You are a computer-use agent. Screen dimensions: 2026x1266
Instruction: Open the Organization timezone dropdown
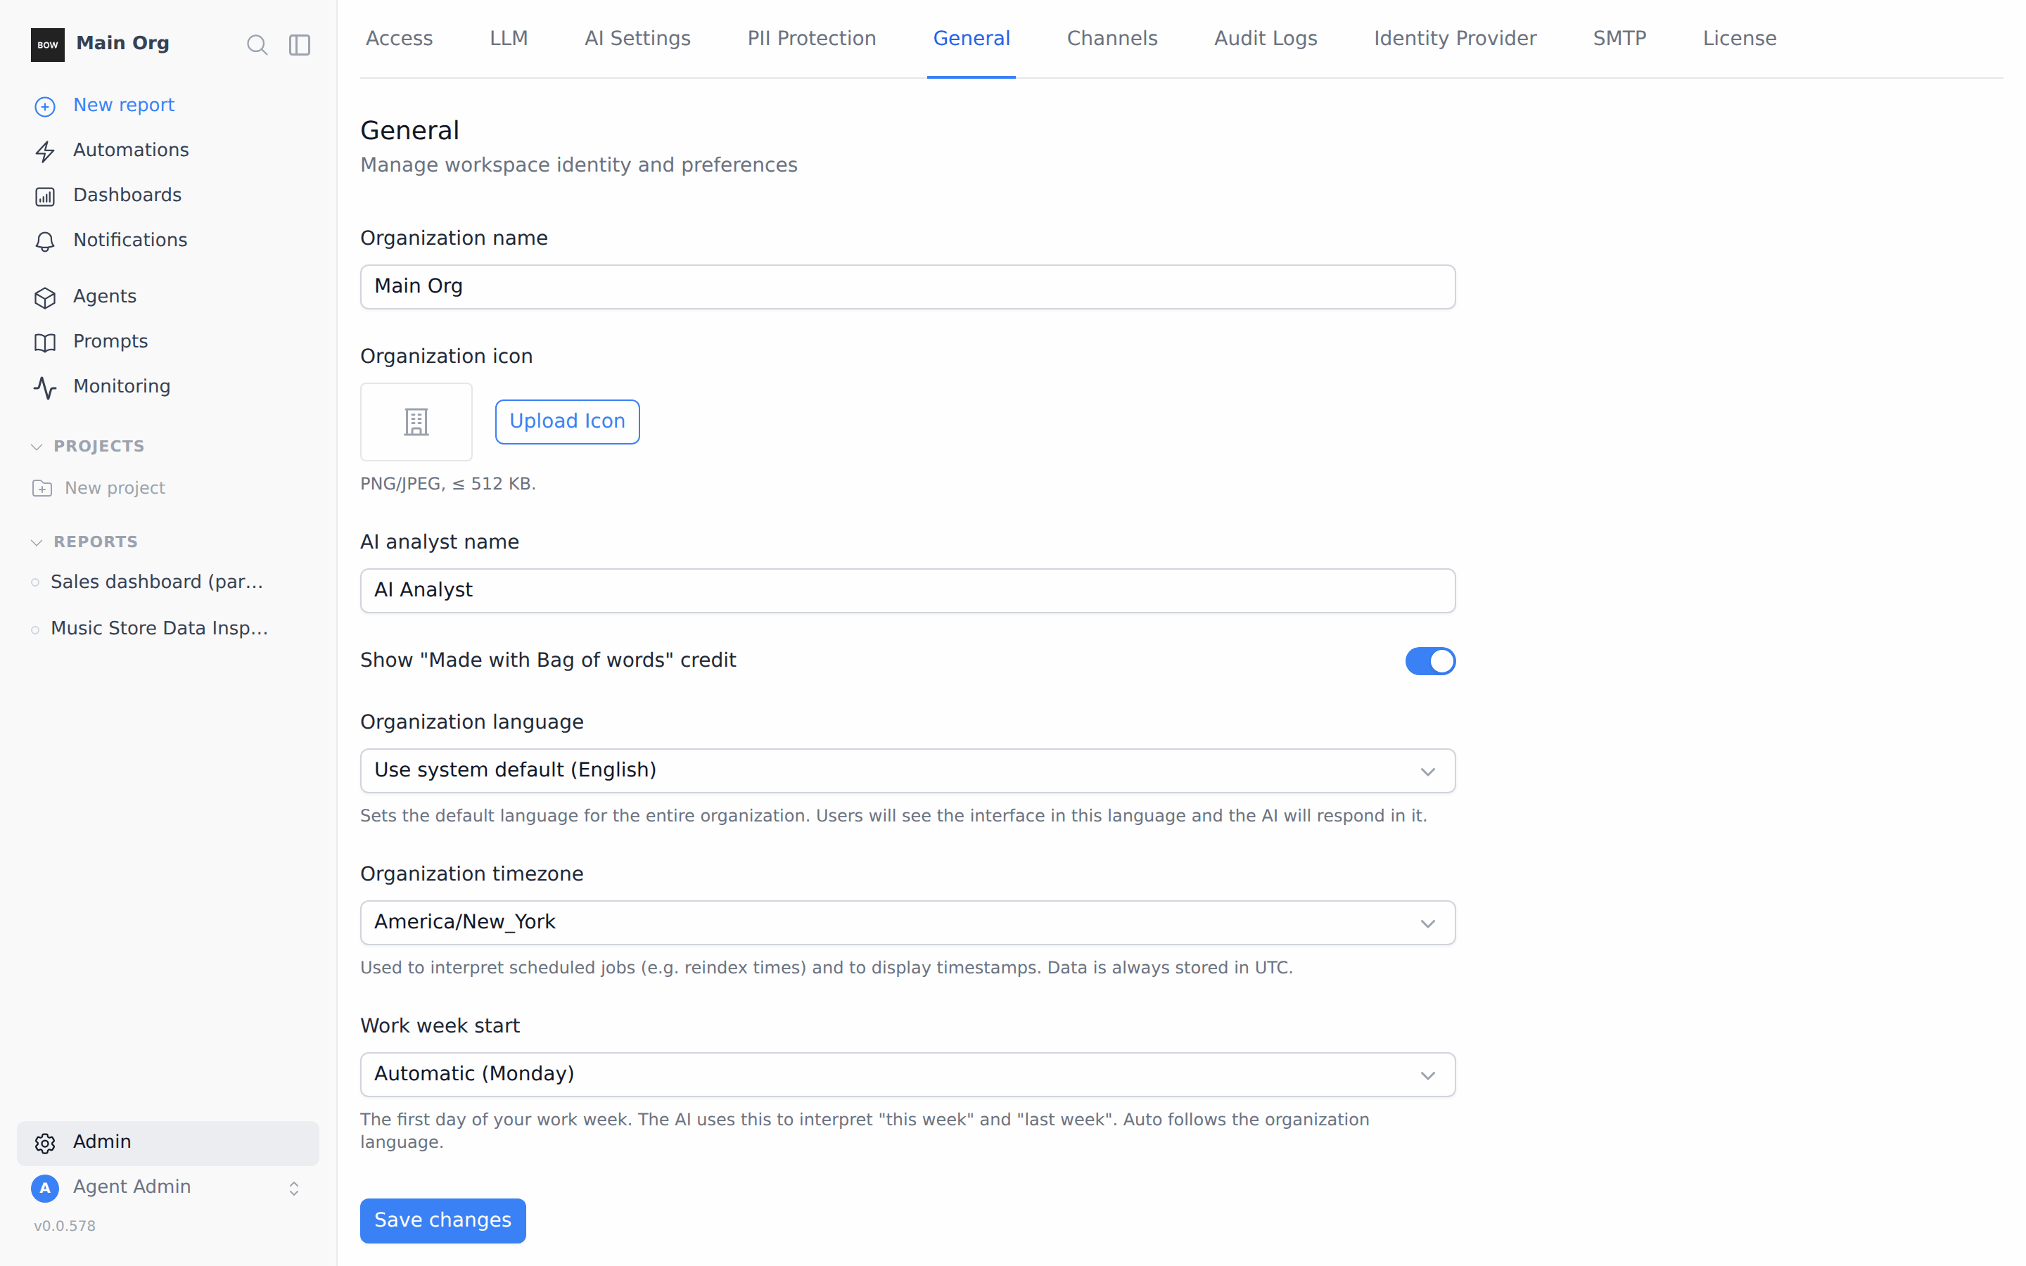point(907,923)
